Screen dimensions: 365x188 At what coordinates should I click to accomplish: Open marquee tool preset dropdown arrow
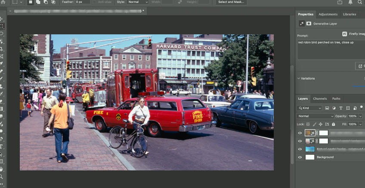pos(21,2)
